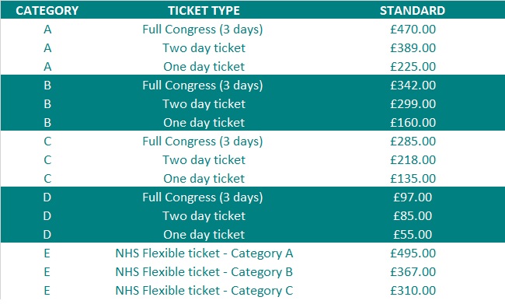Click the TICKET TYPE column header
This screenshot has height=304, width=505.
(x=204, y=11)
